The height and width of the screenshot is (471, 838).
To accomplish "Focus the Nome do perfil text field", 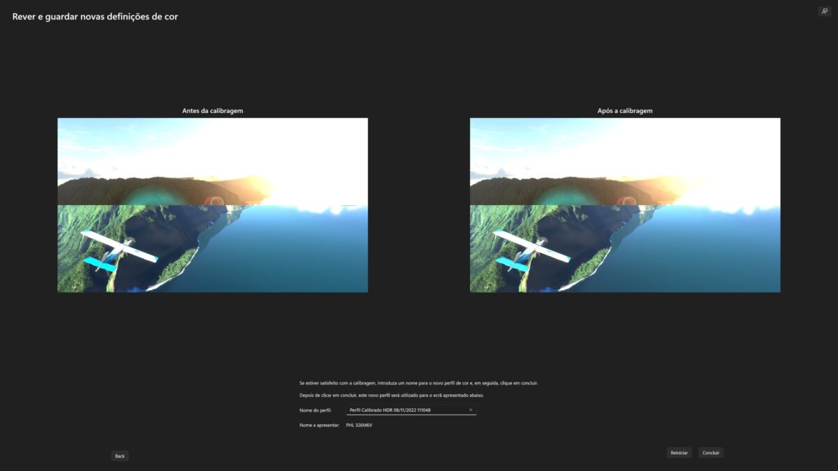I will tap(411, 410).
